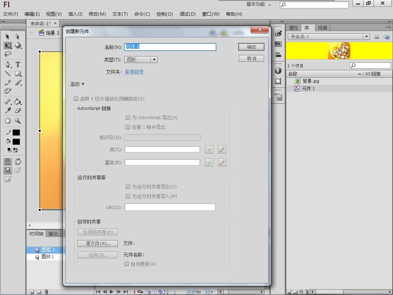Open the library panel options menu
This screenshot has width=393, height=295.
[x=388, y=27]
